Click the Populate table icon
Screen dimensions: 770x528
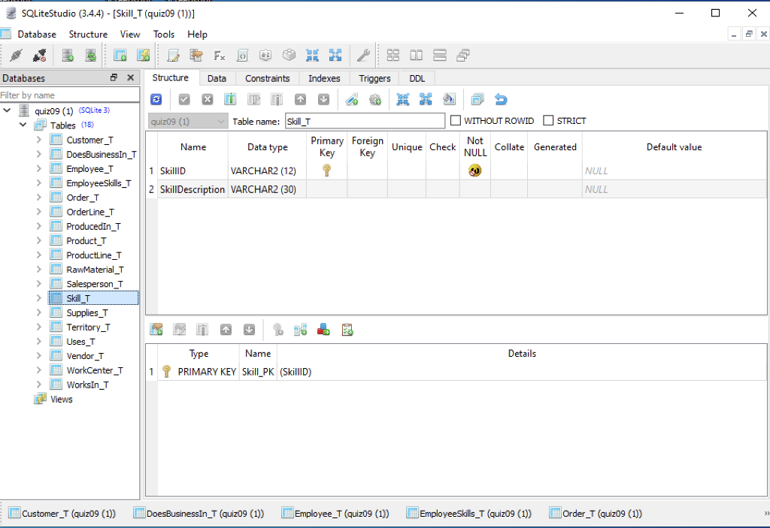tap(449, 100)
